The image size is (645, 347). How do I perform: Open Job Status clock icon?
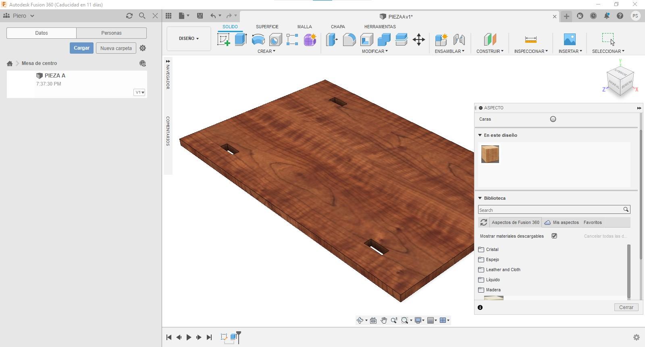593,16
